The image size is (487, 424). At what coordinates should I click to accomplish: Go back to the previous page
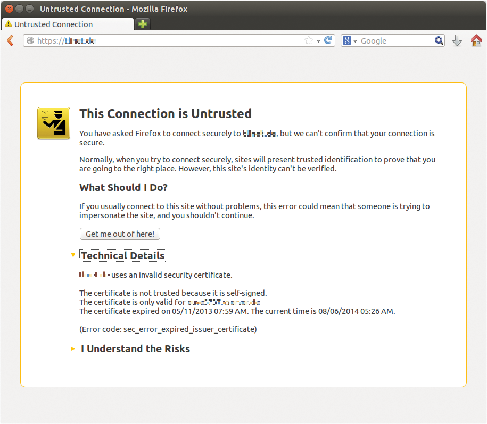point(10,40)
